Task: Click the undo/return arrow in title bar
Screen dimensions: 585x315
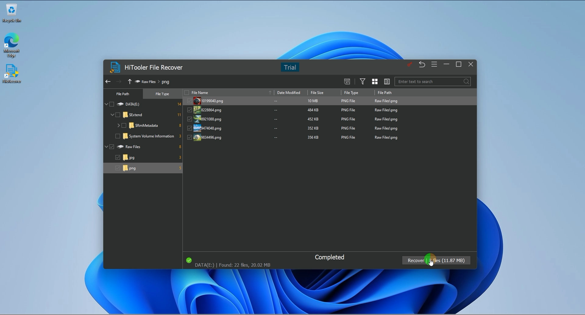Action: (422, 64)
